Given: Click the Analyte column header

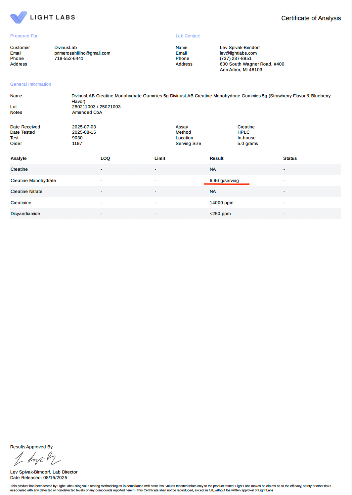Looking at the screenshot, I should pyautogui.click(x=19, y=158).
